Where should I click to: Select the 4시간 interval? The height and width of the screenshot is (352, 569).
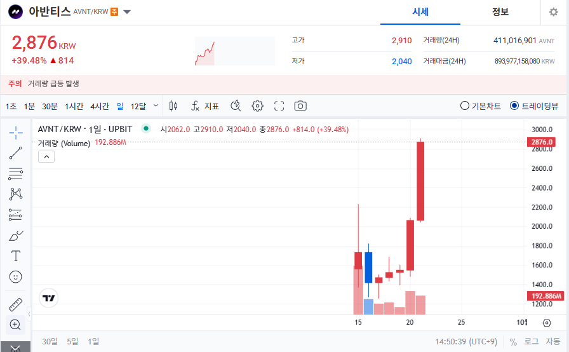tap(100, 106)
